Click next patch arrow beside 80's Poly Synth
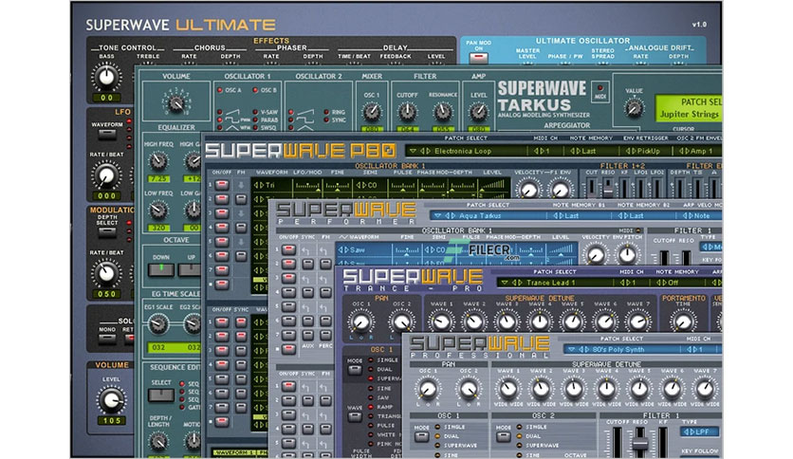This screenshot has height=459, width=793. click(586, 349)
